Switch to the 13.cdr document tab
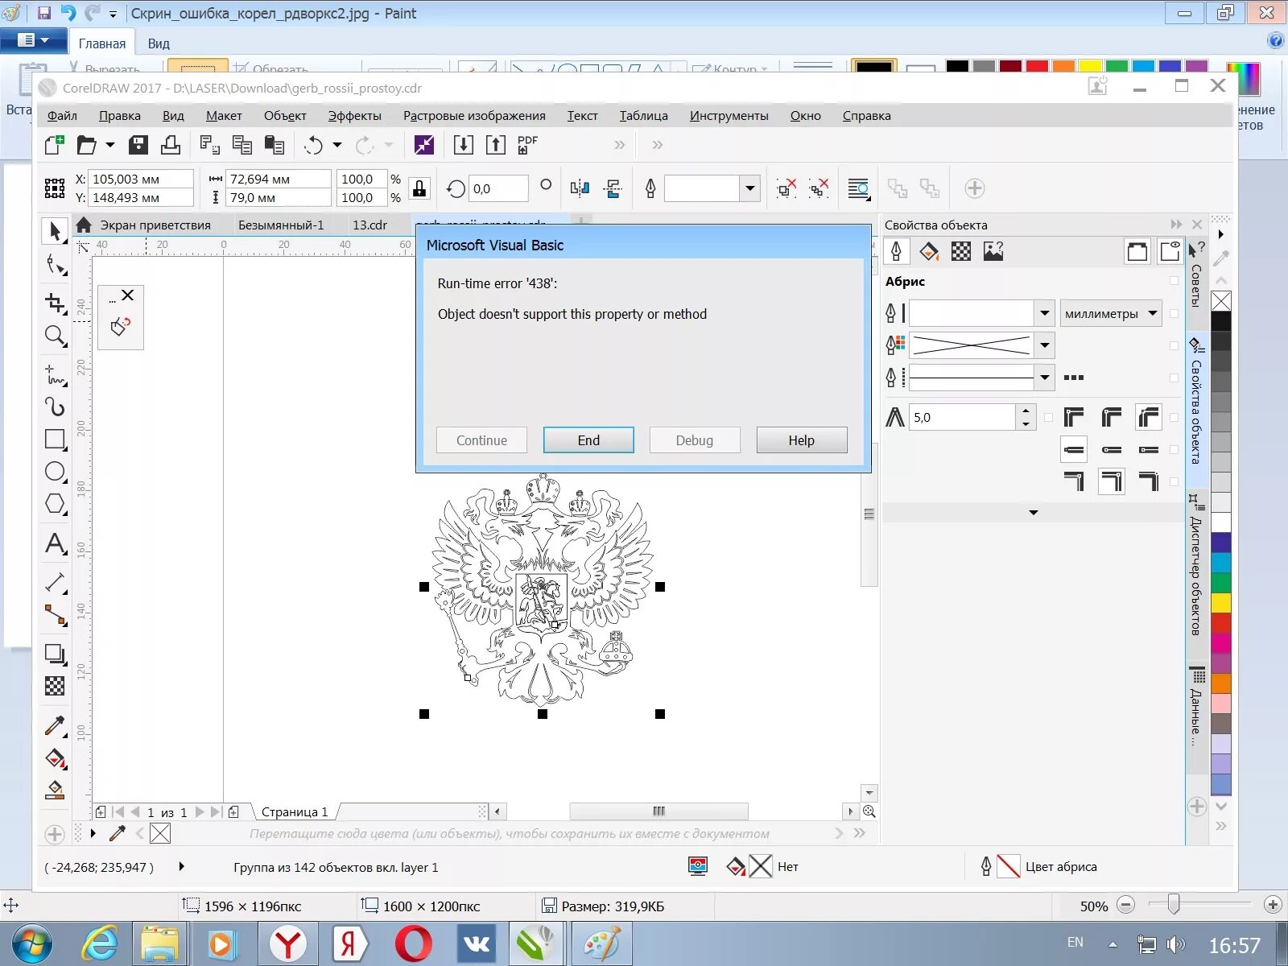Image resolution: width=1288 pixels, height=966 pixels. (x=369, y=225)
